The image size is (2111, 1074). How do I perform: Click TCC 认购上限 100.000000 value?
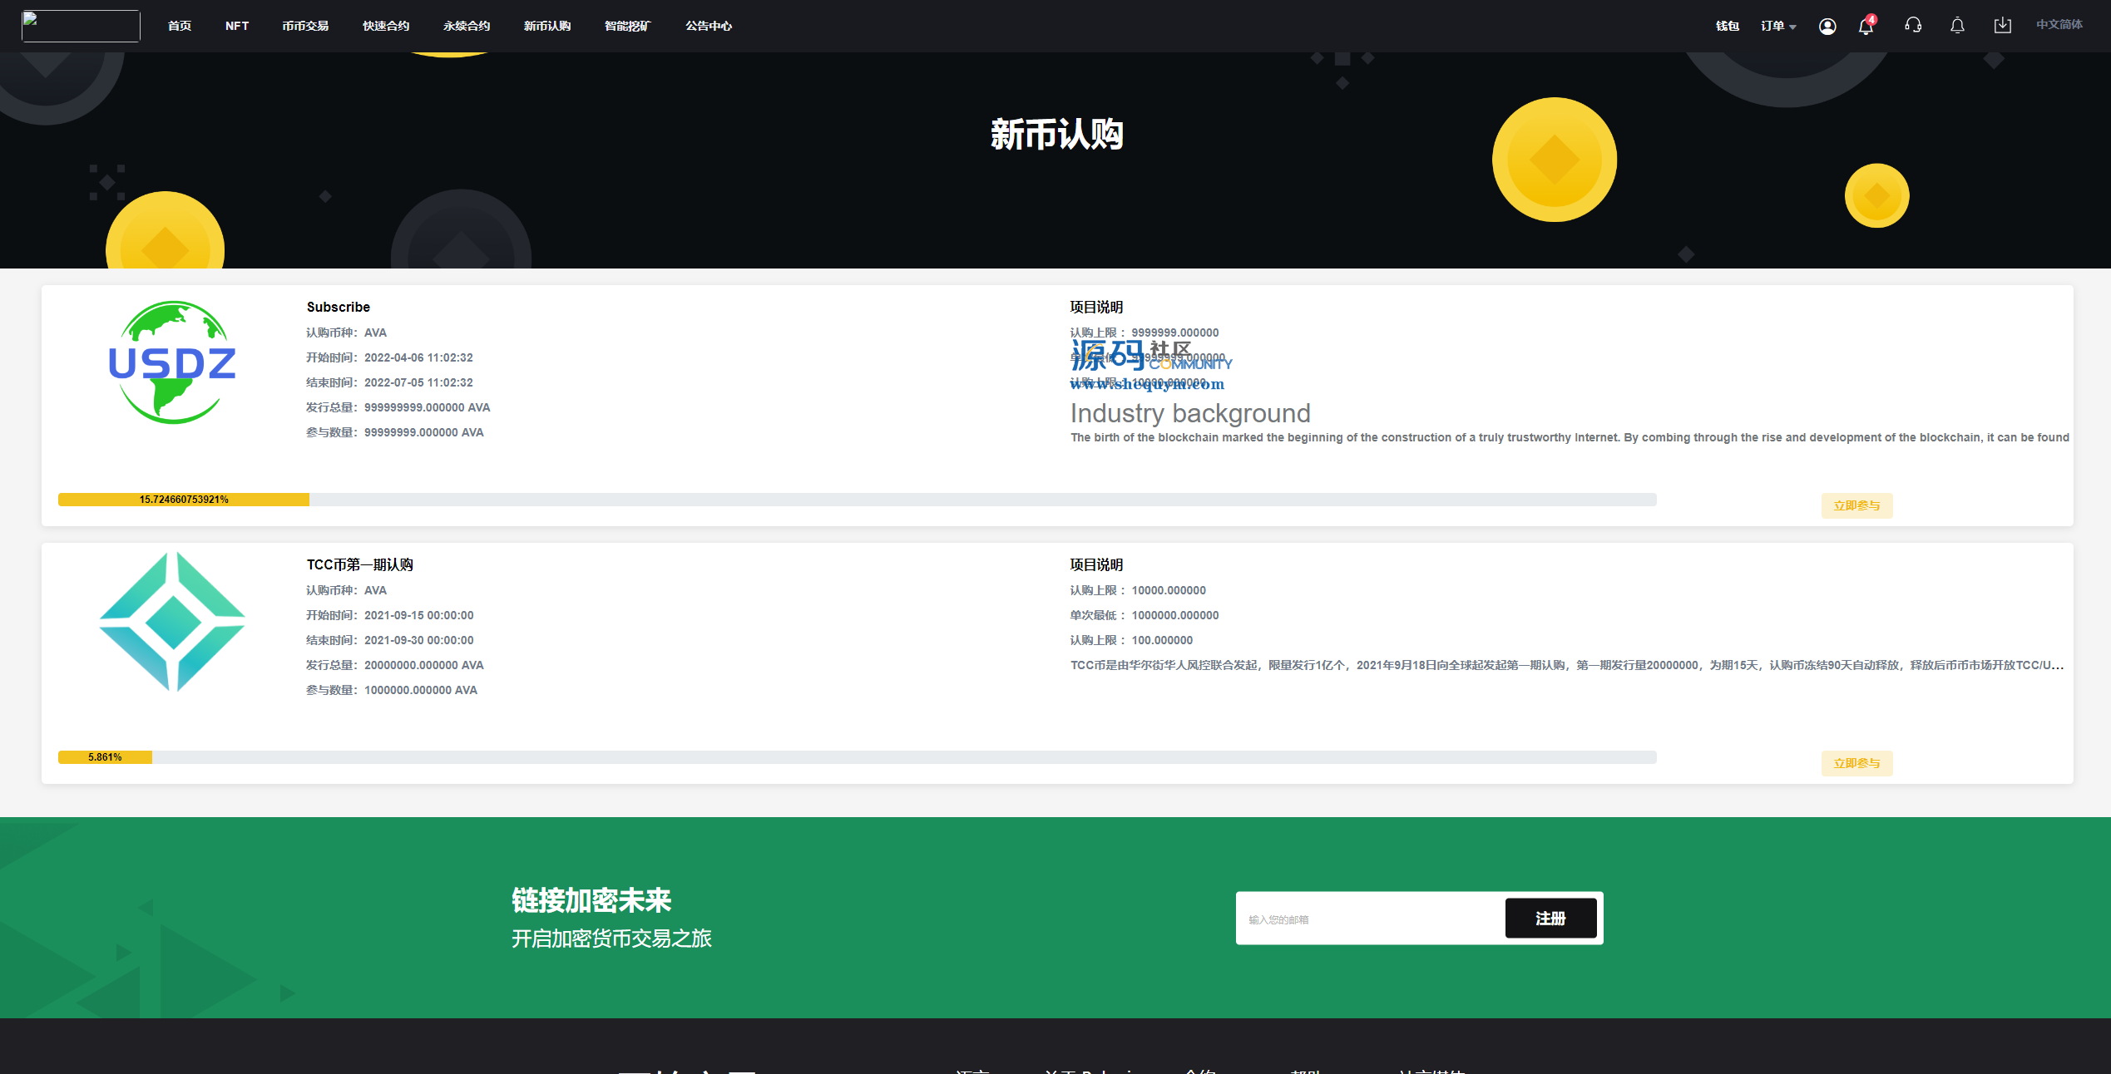tap(1162, 640)
